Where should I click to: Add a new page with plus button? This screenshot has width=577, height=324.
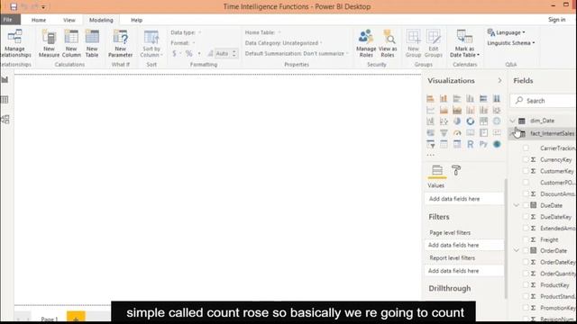[x=76, y=318]
